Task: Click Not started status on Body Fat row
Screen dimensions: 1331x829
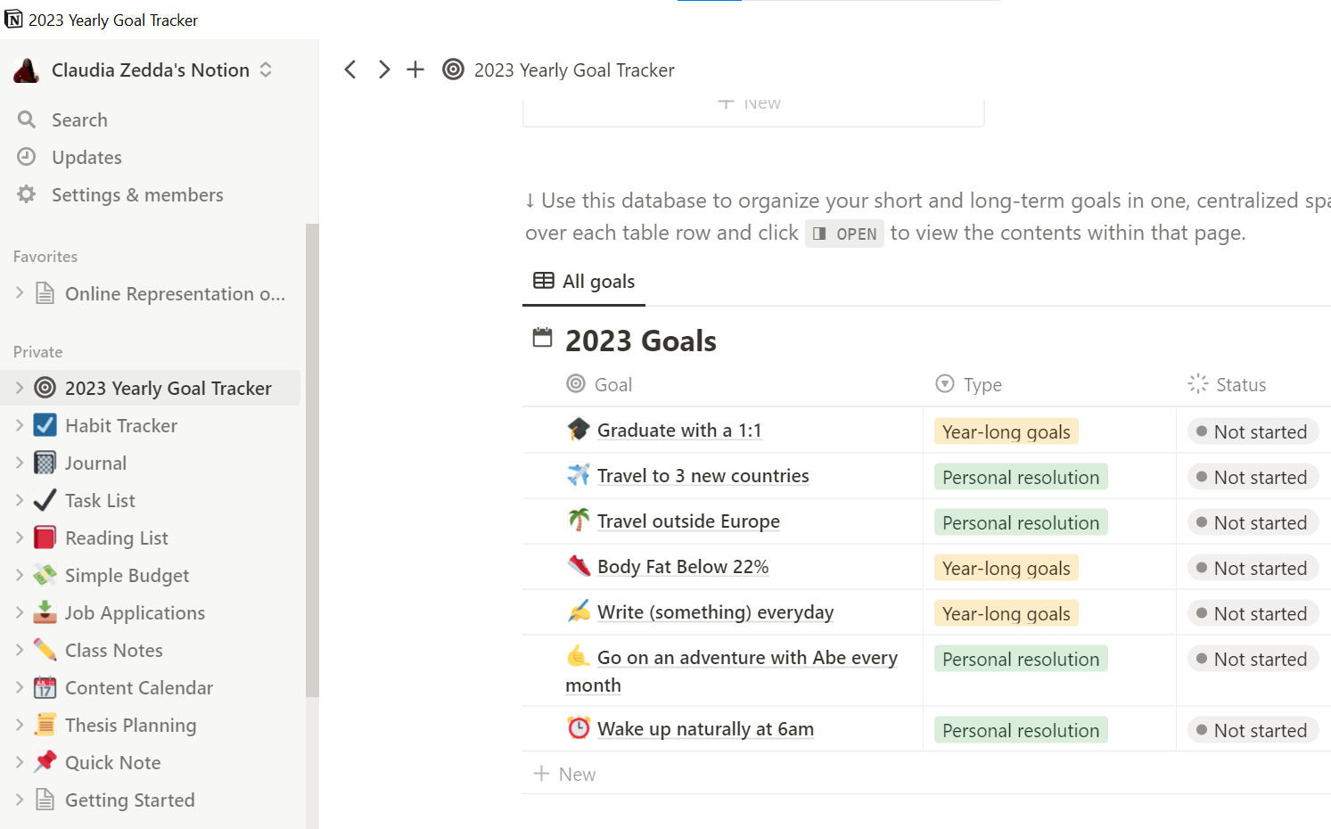Action: click(x=1252, y=568)
